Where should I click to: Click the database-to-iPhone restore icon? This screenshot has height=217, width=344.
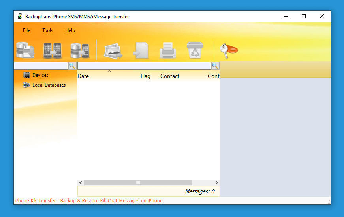80,50
